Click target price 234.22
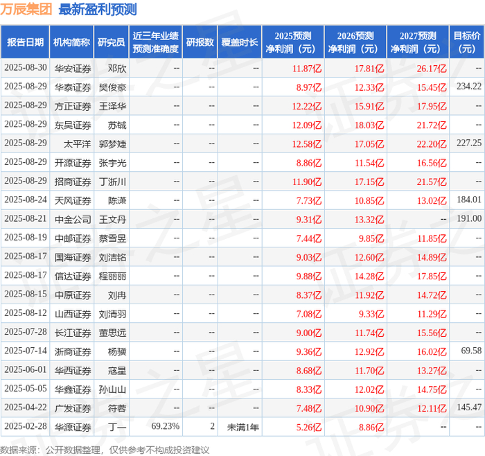Viewport: 485px width, 456px height. (469, 87)
